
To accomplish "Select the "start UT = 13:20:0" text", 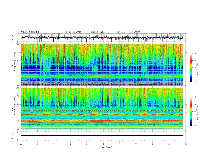I will coord(127,32).
